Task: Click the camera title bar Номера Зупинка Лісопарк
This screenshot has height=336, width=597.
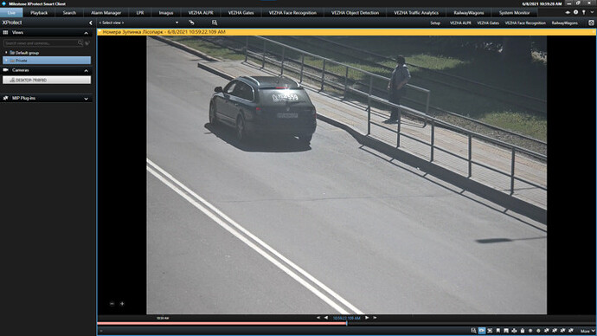Action: pyautogui.click(x=346, y=32)
